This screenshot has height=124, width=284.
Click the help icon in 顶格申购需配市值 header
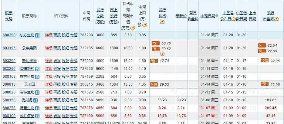(x=133, y=28)
